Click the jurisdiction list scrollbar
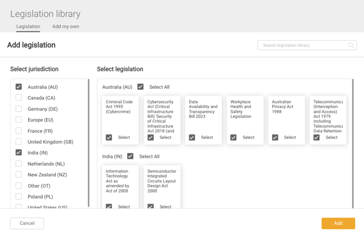364x237 pixels. (89, 141)
